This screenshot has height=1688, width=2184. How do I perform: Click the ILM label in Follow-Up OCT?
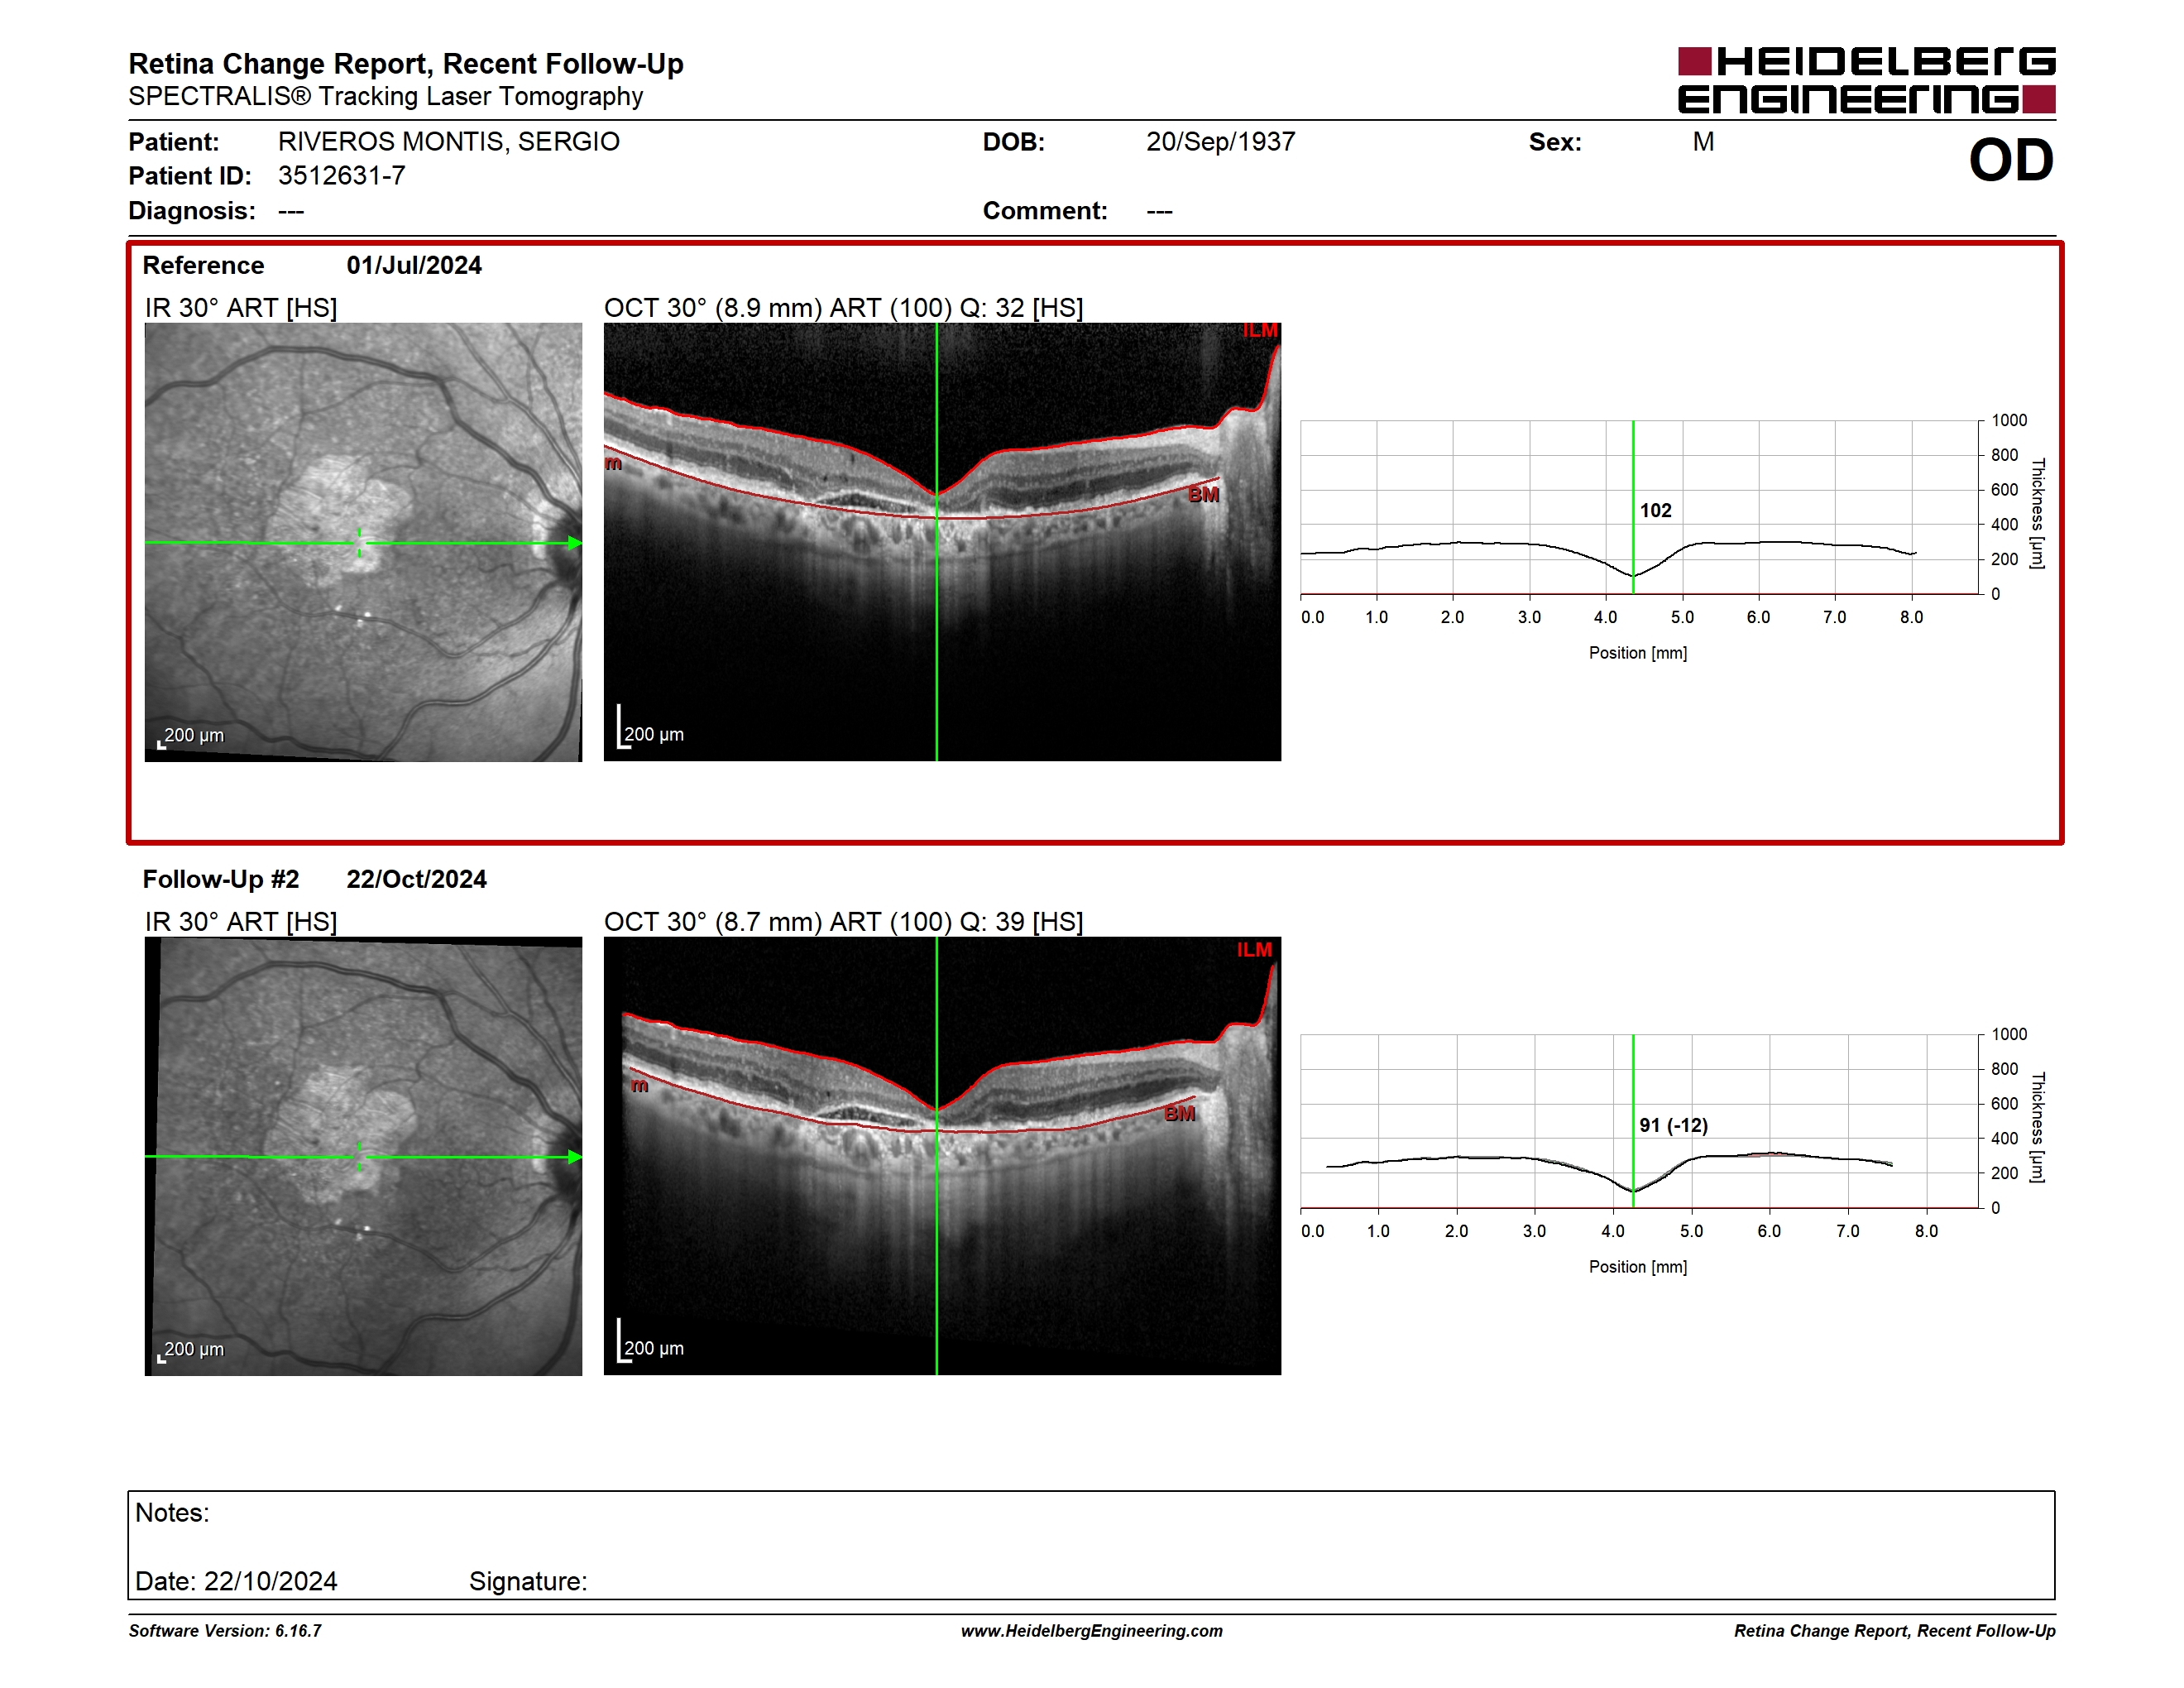pos(1254,950)
